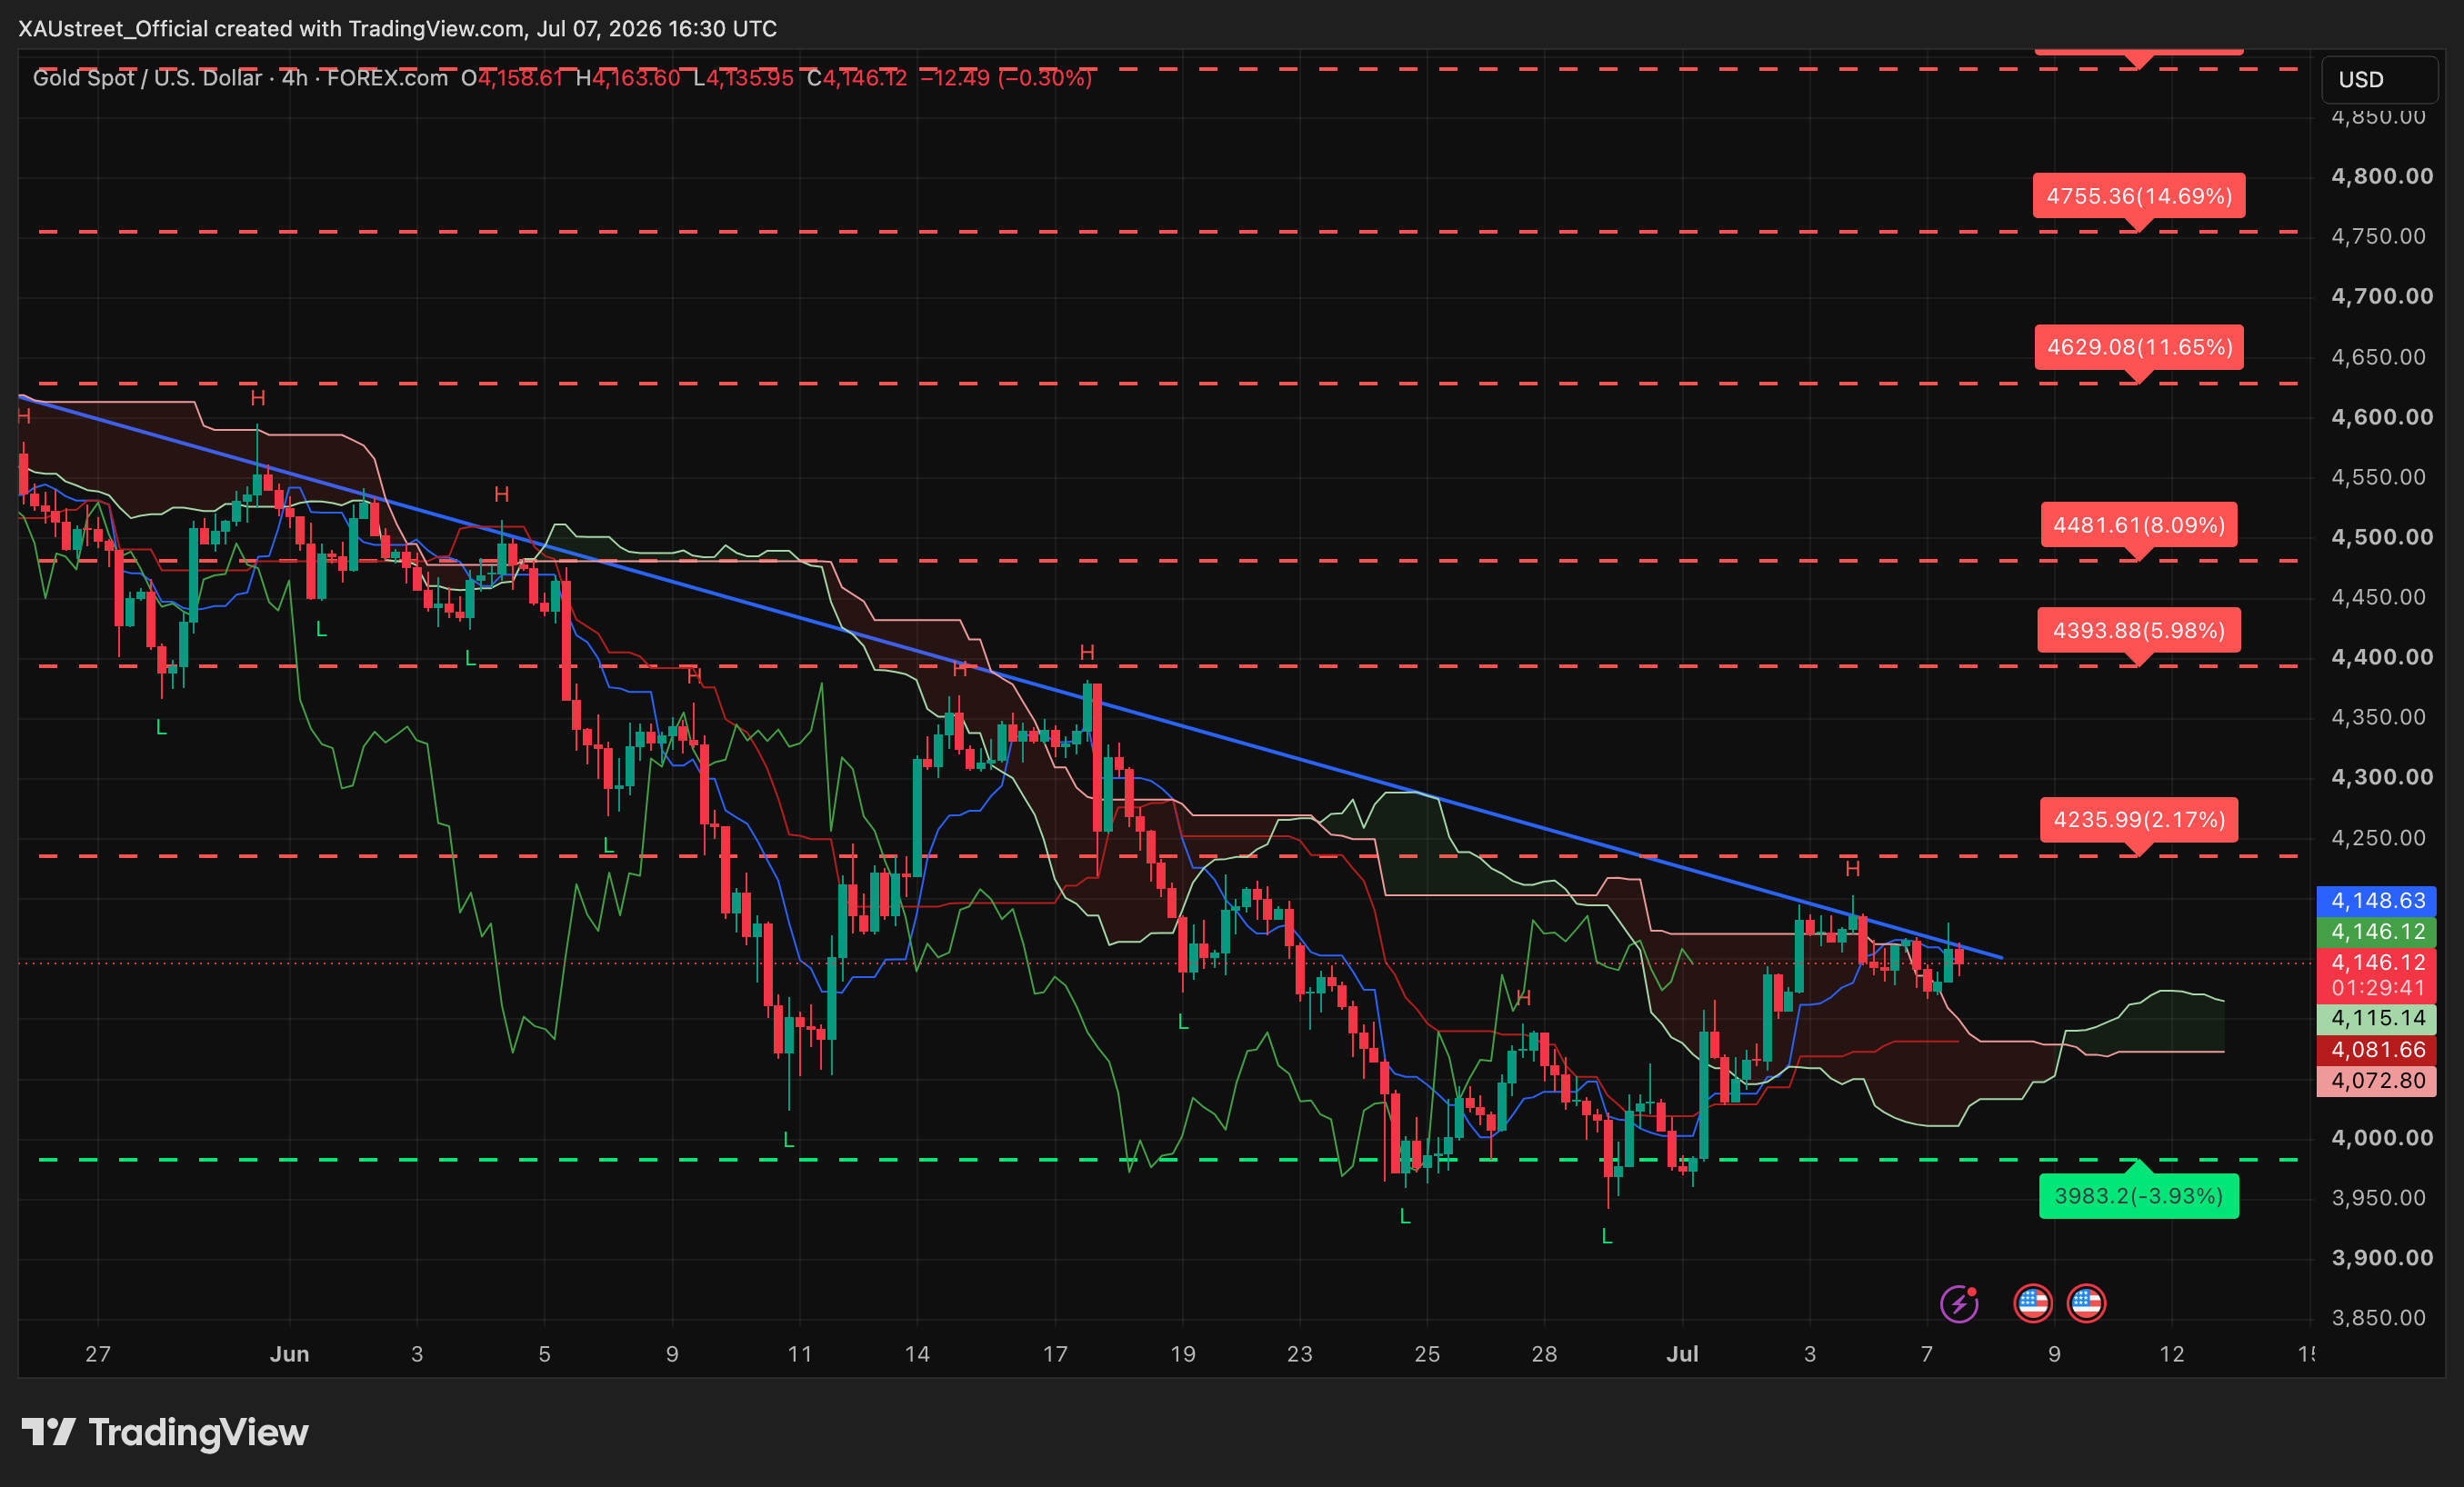Click the 3,900.00 price axis label
This screenshot has width=2464, height=1487.
(2381, 1258)
